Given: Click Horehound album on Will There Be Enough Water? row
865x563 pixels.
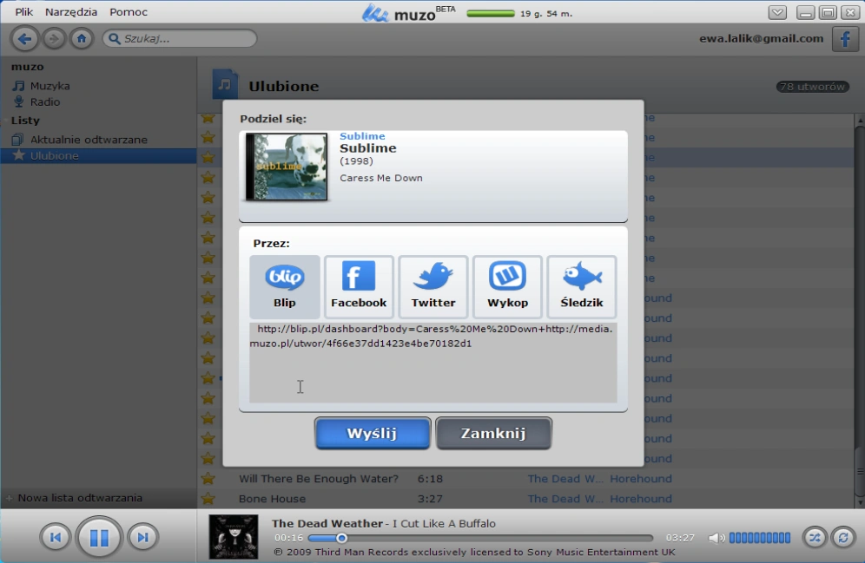Looking at the screenshot, I should coord(640,479).
